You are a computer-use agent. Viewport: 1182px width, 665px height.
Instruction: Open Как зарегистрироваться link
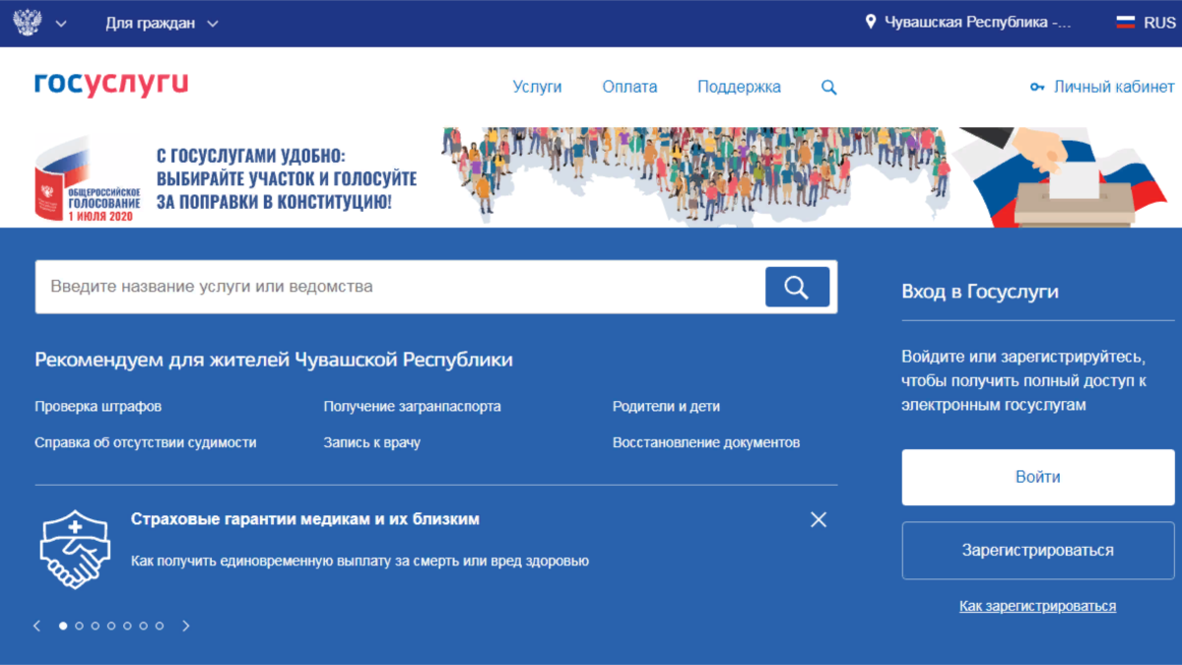tap(1038, 606)
